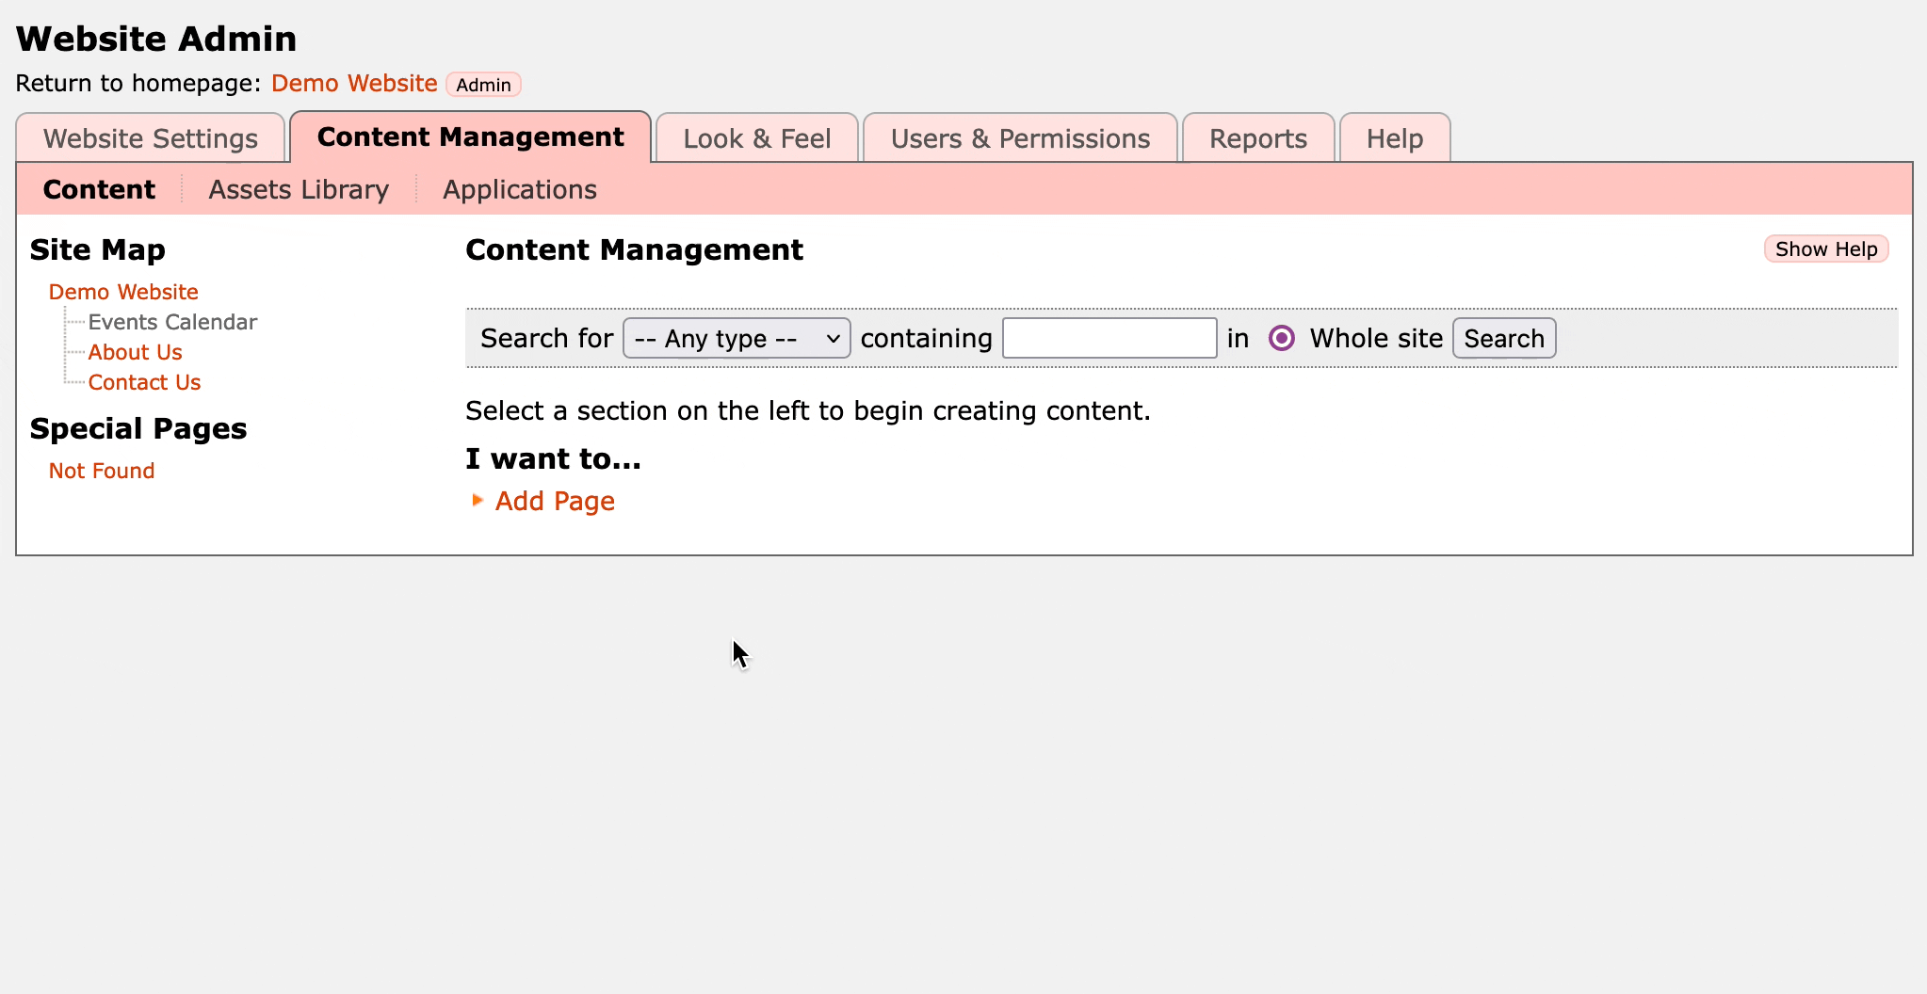The width and height of the screenshot is (1927, 994).
Task: Click the Show Help button
Action: pyautogui.click(x=1825, y=249)
